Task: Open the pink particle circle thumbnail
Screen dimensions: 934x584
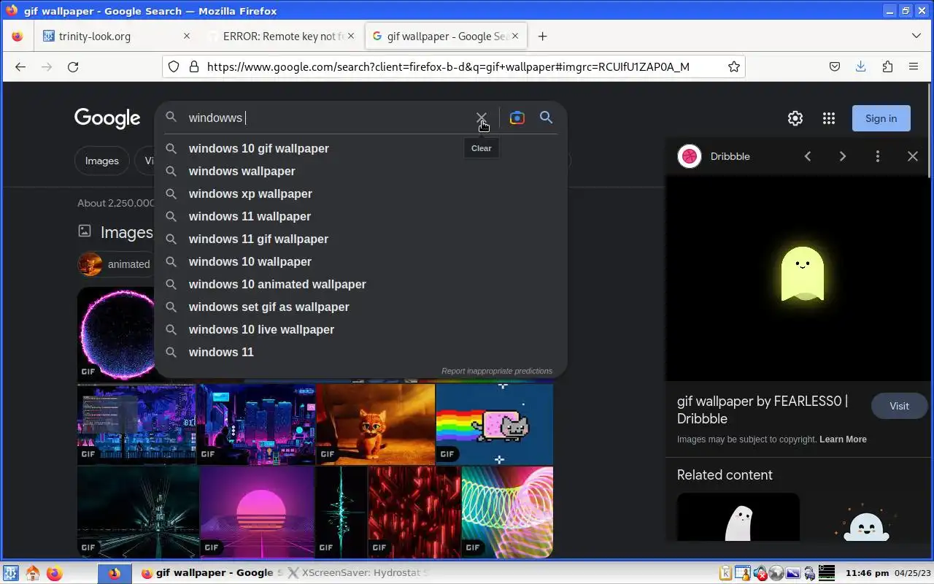Action: coord(115,334)
